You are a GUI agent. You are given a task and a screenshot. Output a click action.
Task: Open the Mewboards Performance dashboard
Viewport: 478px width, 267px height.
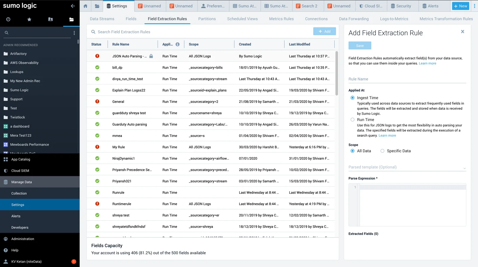[x=30, y=145]
